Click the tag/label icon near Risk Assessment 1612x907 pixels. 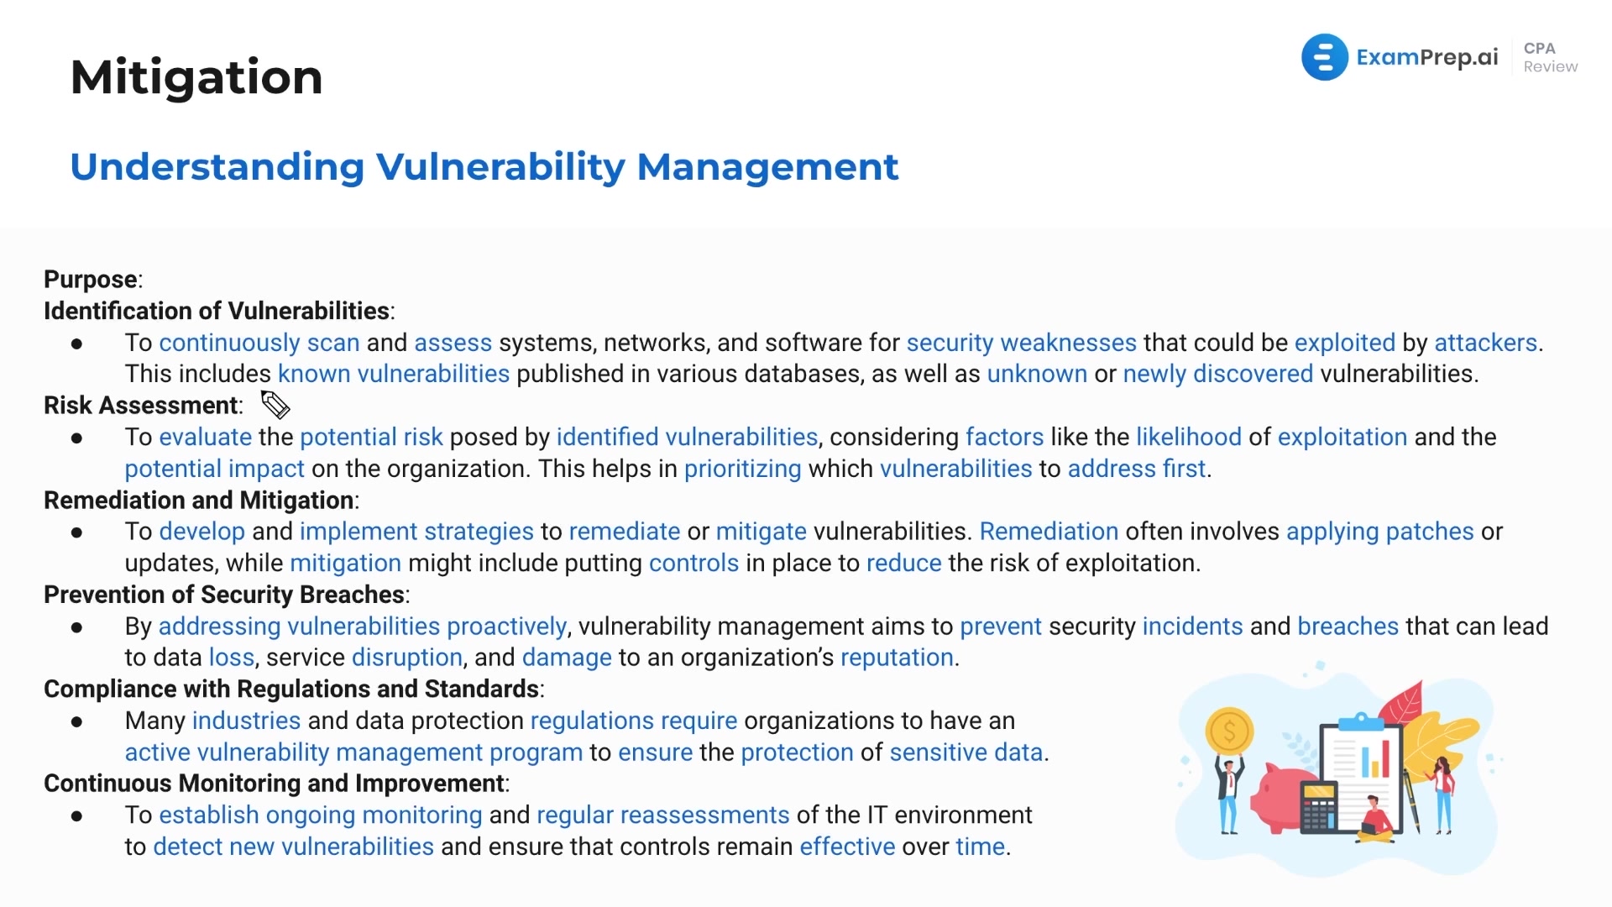tap(275, 404)
